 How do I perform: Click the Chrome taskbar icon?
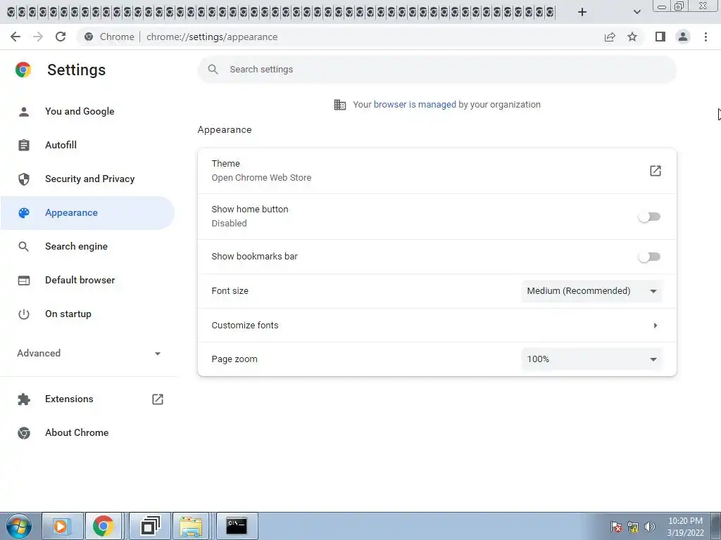point(104,526)
